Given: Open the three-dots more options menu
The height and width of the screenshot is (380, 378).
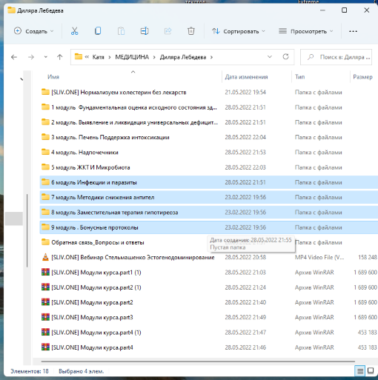Looking at the screenshot, I should click(353, 31).
